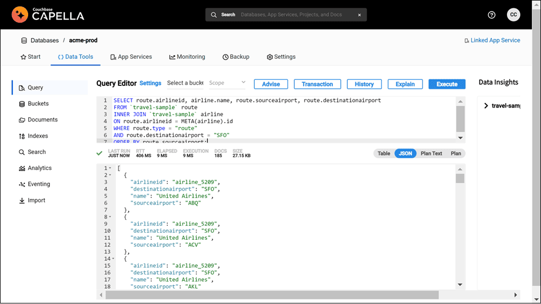Image resolution: width=541 pixels, height=304 pixels.
Task: Open the database Settings tab
Action: click(x=281, y=57)
